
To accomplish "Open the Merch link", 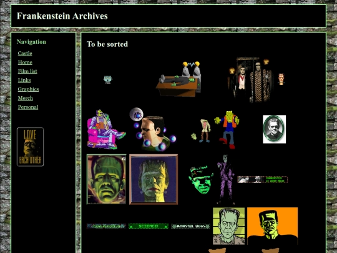I will coord(26,98).
